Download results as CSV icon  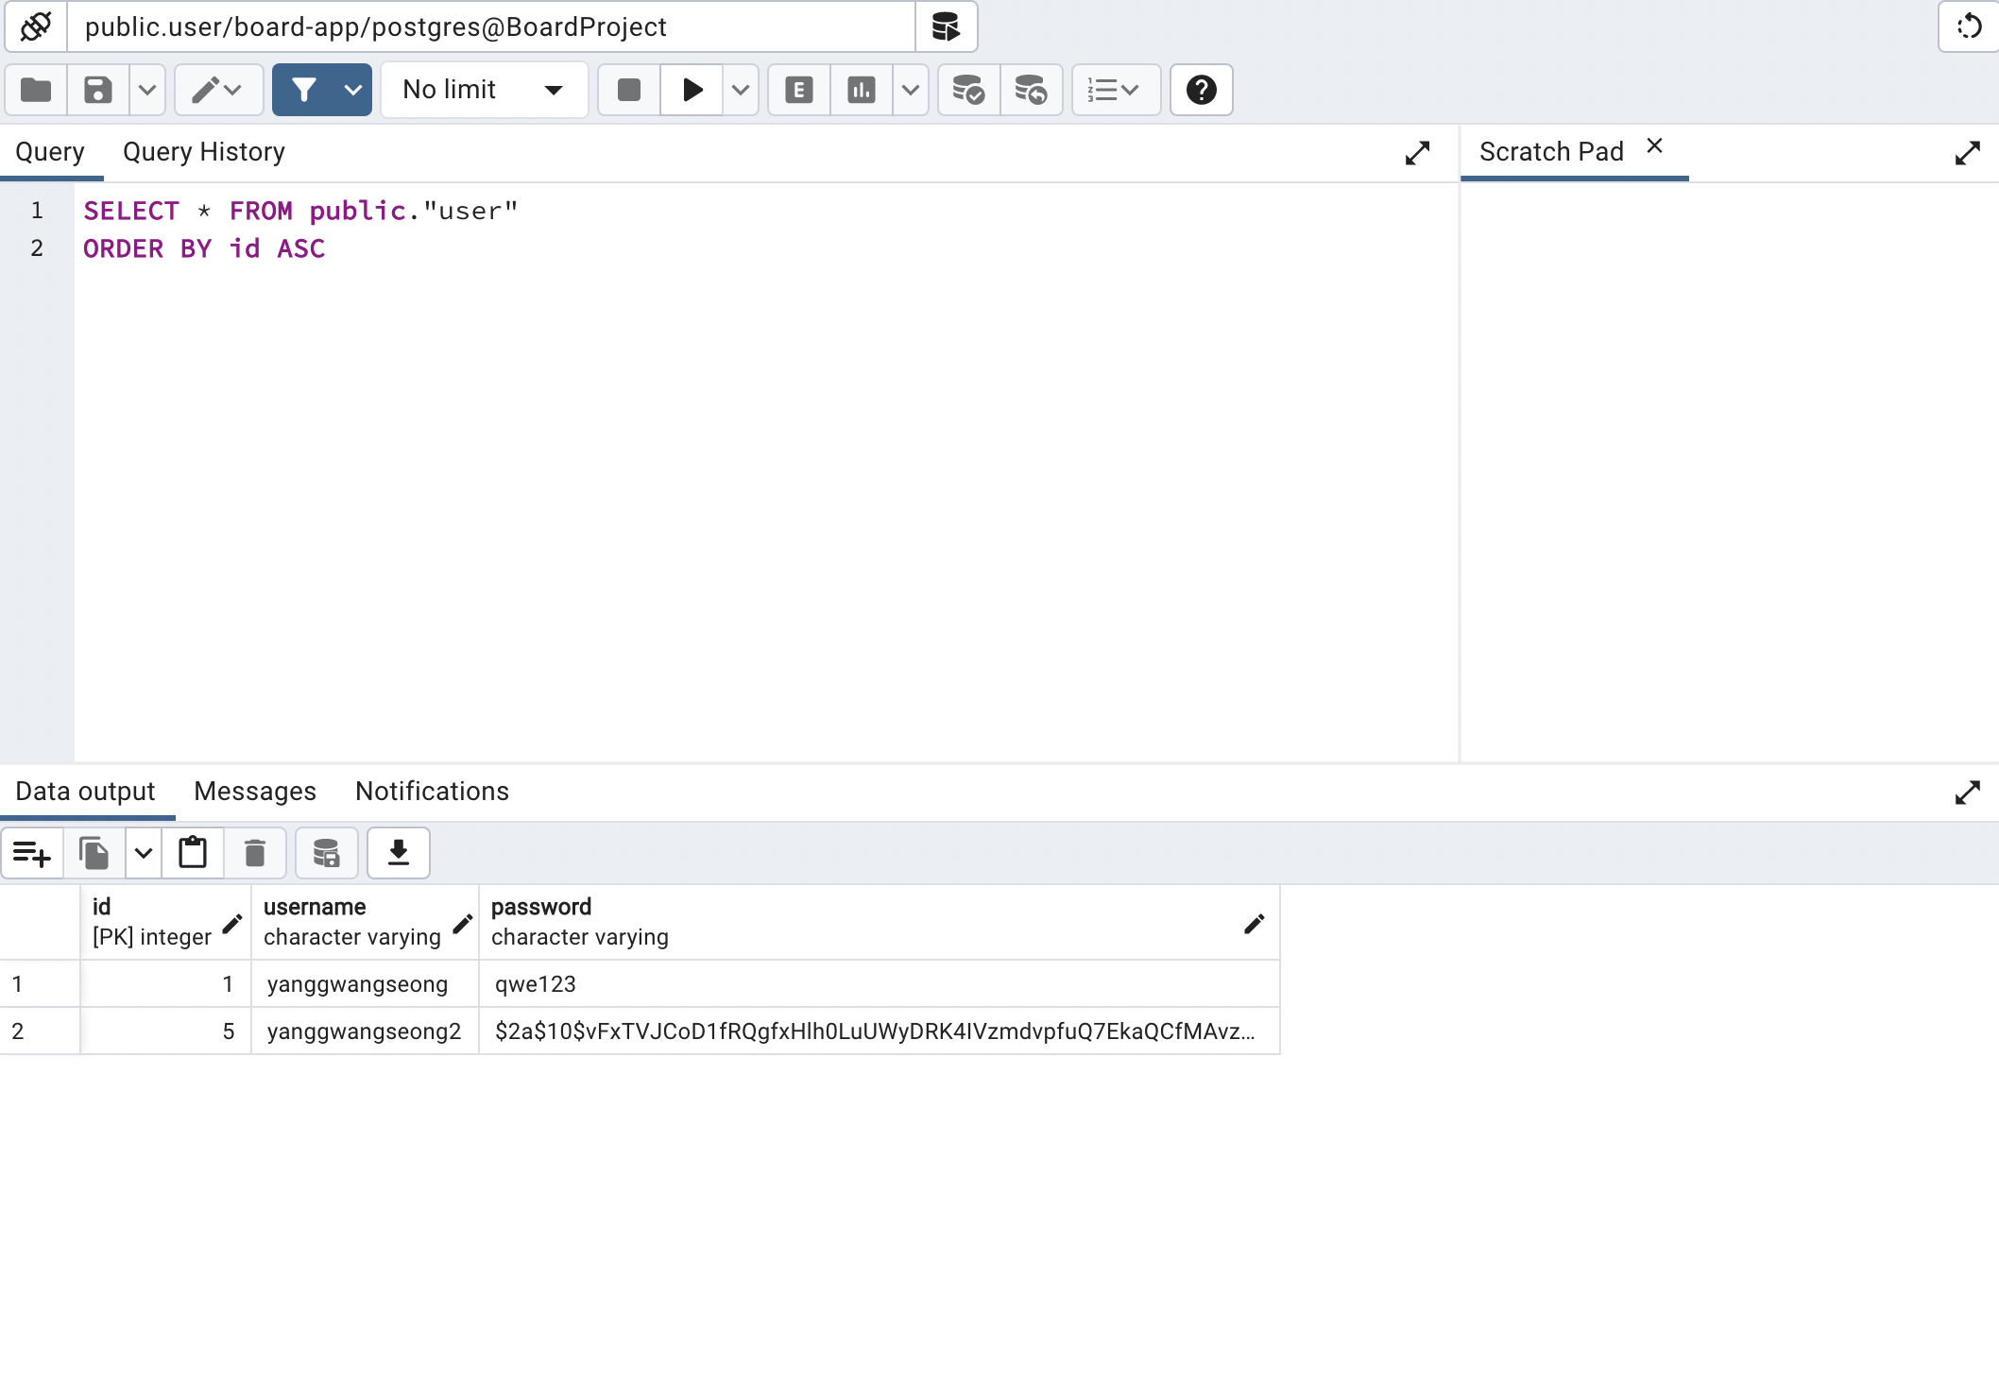click(x=398, y=853)
